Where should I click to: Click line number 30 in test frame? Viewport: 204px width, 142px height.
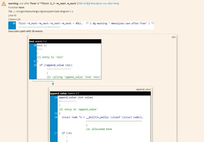35,45
